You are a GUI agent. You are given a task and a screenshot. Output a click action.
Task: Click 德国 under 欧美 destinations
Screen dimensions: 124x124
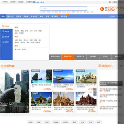(35, 40)
